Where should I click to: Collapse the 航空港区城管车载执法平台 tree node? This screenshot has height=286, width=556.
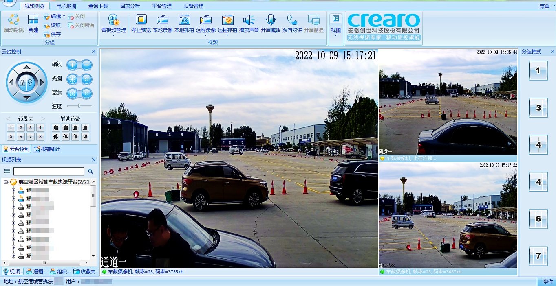point(7,182)
